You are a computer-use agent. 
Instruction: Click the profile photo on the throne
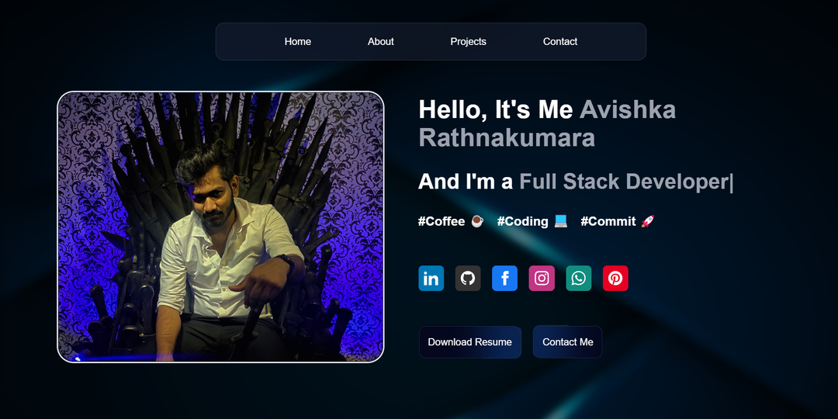coord(220,227)
